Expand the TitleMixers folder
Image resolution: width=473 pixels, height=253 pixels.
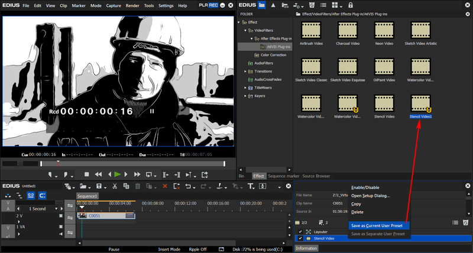pyautogui.click(x=245, y=87)
